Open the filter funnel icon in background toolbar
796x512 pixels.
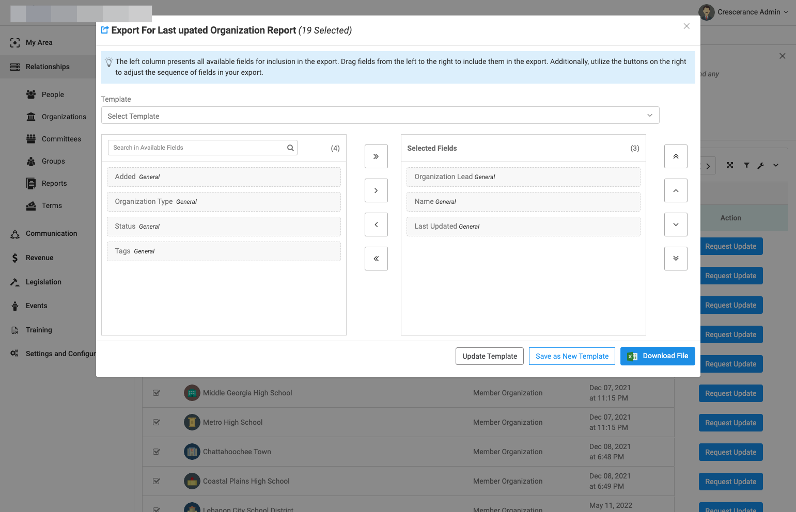746,165
